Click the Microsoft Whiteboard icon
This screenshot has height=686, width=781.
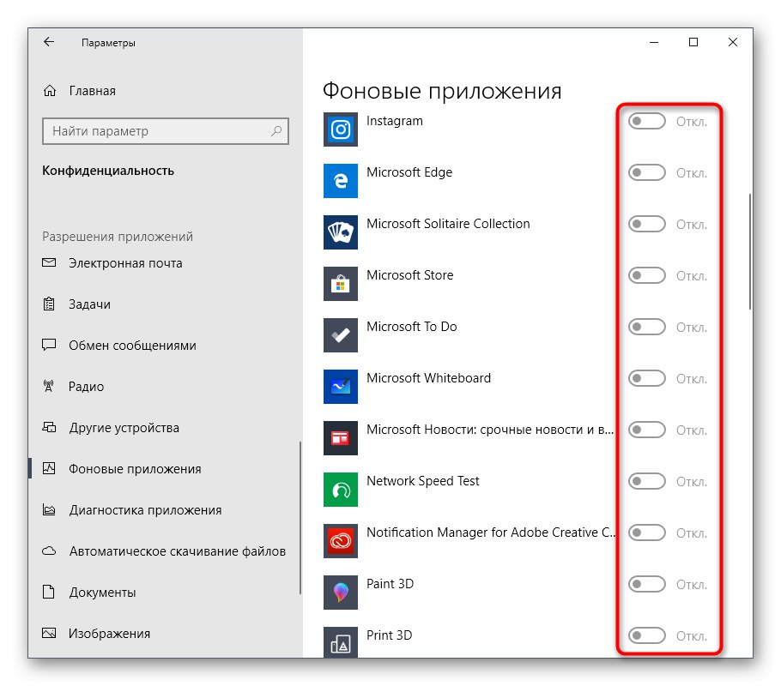pyautogui.click(x=340, y=387)
